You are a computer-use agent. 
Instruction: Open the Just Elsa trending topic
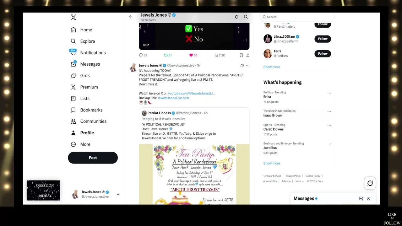click(x=270, y=148)
